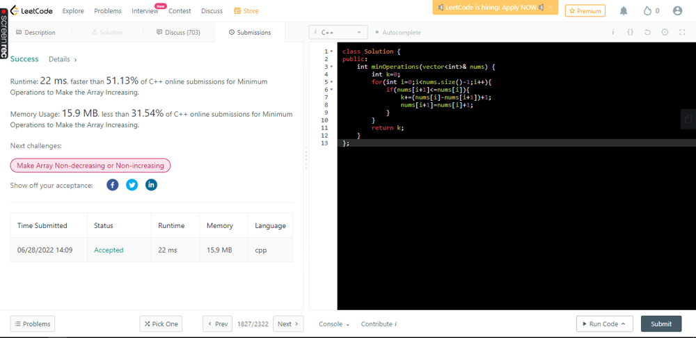
Task: Expand the Console panel
Action: [x=334, y=324]
